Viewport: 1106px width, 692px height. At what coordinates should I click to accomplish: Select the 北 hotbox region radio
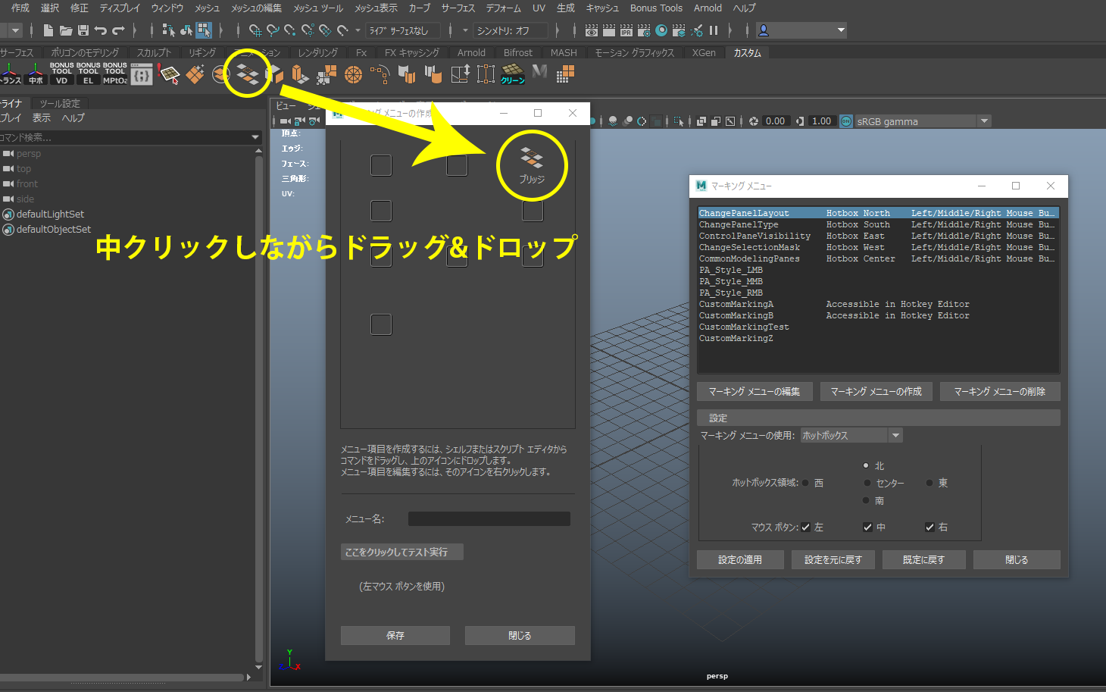tap(866, 465)
